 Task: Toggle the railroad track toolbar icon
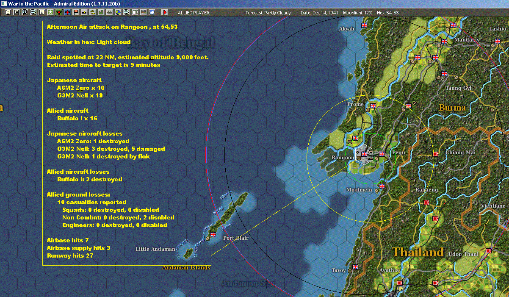point(144,12)
